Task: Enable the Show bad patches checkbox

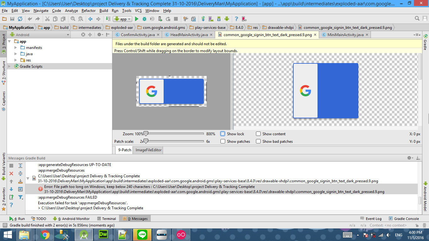Action: (x=258, y=141)
